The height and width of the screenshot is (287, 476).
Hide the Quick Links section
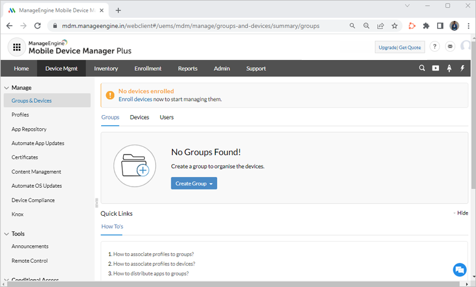click(x=461, y=213)
